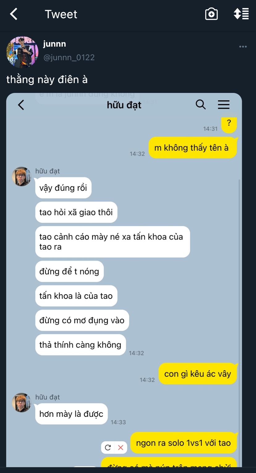Open junnn's profile picture

(23, 52)
